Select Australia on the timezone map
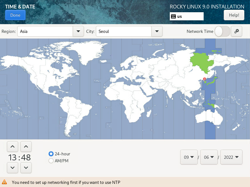 [x=209, y=118]
